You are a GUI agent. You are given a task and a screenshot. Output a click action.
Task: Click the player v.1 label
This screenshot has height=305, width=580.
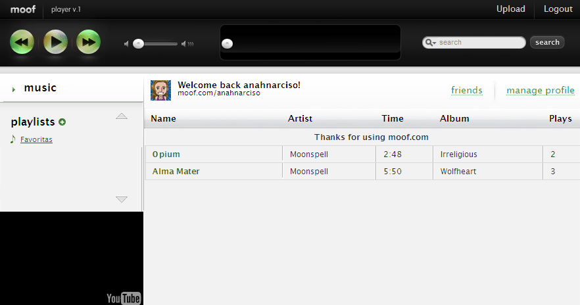pos(66,10)
